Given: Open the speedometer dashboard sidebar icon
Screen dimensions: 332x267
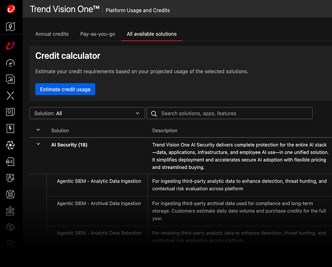Looking at the screenshot, I should coord(10,63).
